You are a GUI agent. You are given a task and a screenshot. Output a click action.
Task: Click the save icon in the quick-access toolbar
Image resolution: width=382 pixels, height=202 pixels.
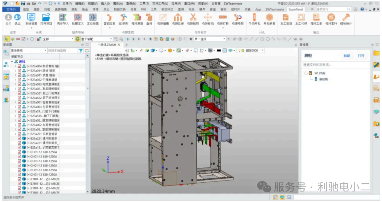coord(23,4)
